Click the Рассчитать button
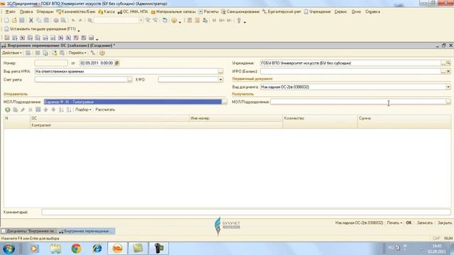The height and width of the screenshot is (255, 454). [x=105, y=110]
